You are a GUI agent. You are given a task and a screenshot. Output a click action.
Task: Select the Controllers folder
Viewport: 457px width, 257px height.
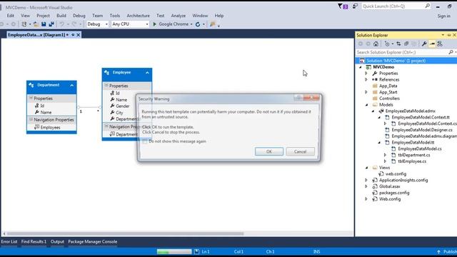389,99
